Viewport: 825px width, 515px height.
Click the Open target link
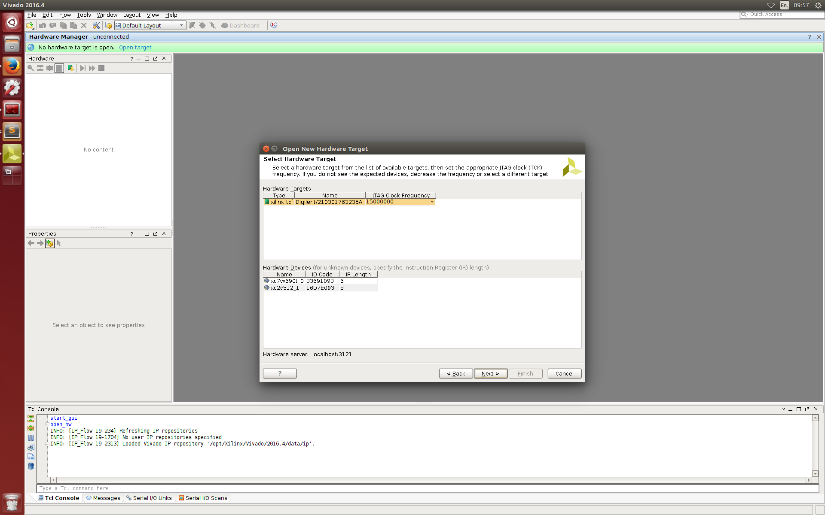coord(135,48)
